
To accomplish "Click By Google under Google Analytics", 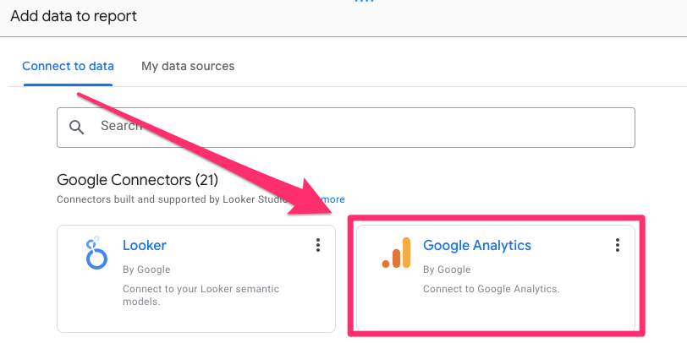I will click(447, 269).
